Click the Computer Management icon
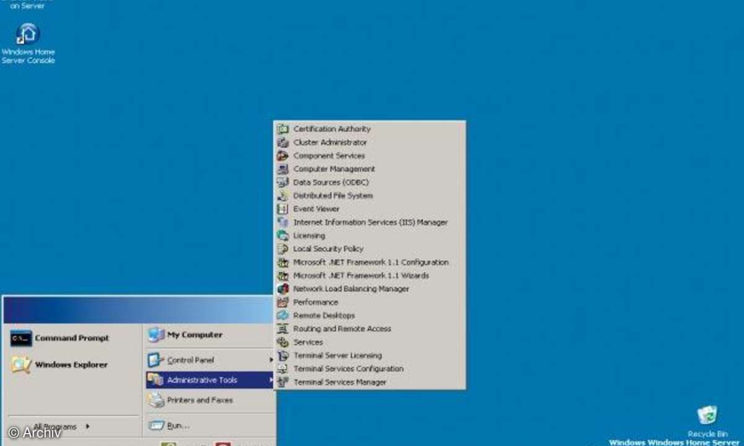This screenshot has width=744, height=446. coord(283,169)
